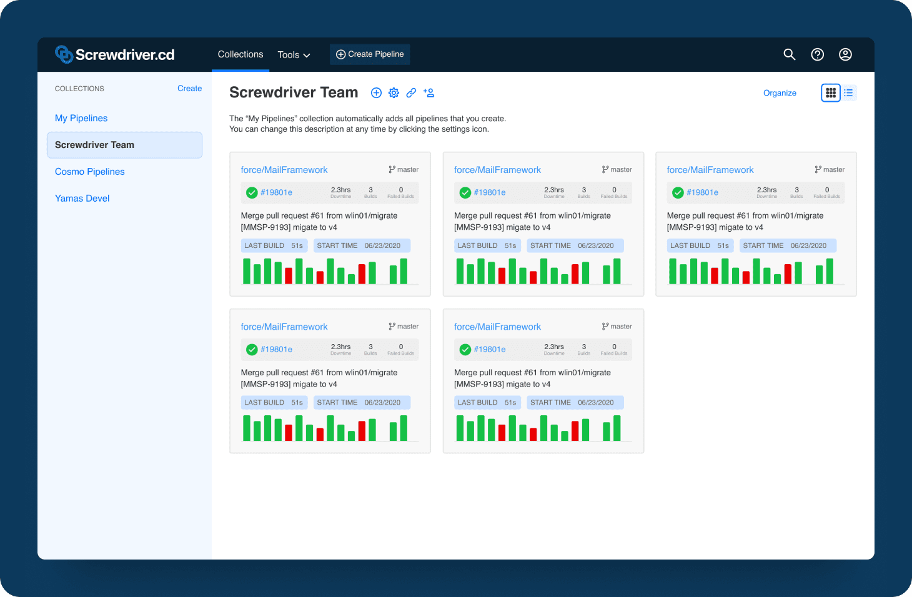Select My Pipelines collection

pos(81,118)
